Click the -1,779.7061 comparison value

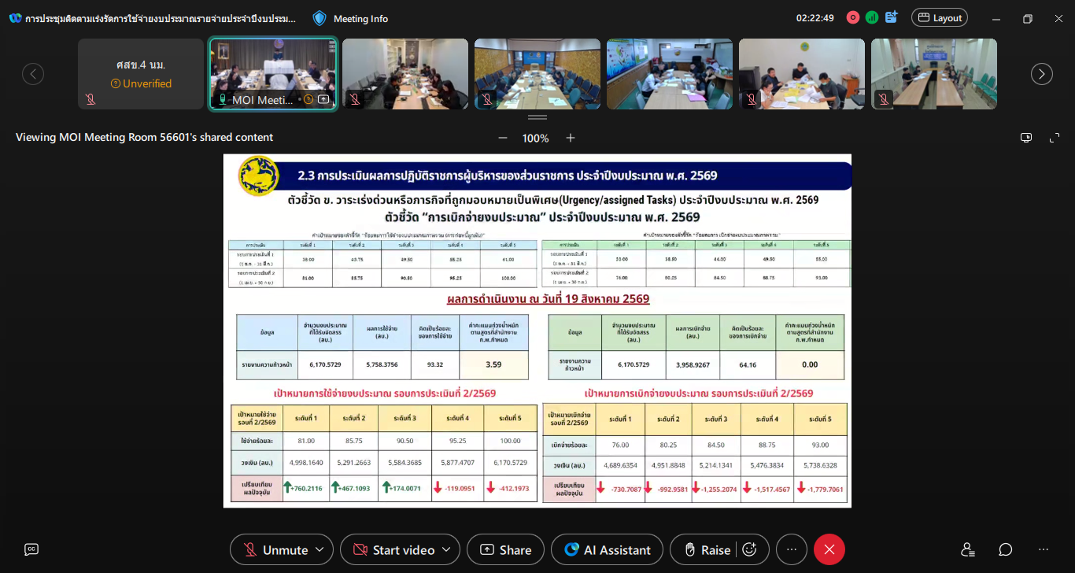(x=825, y=489)
